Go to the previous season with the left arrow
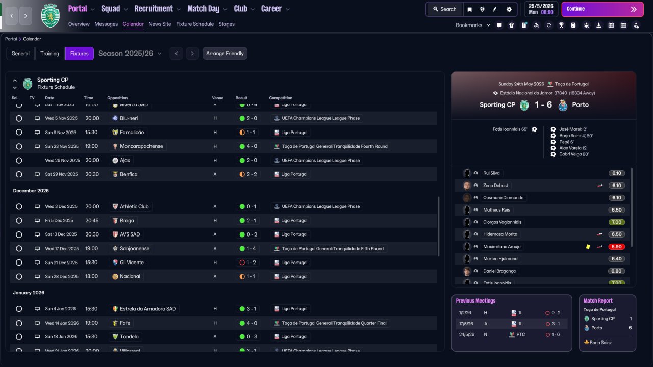Viewport: 653px width, 367px height. (176, 54)
